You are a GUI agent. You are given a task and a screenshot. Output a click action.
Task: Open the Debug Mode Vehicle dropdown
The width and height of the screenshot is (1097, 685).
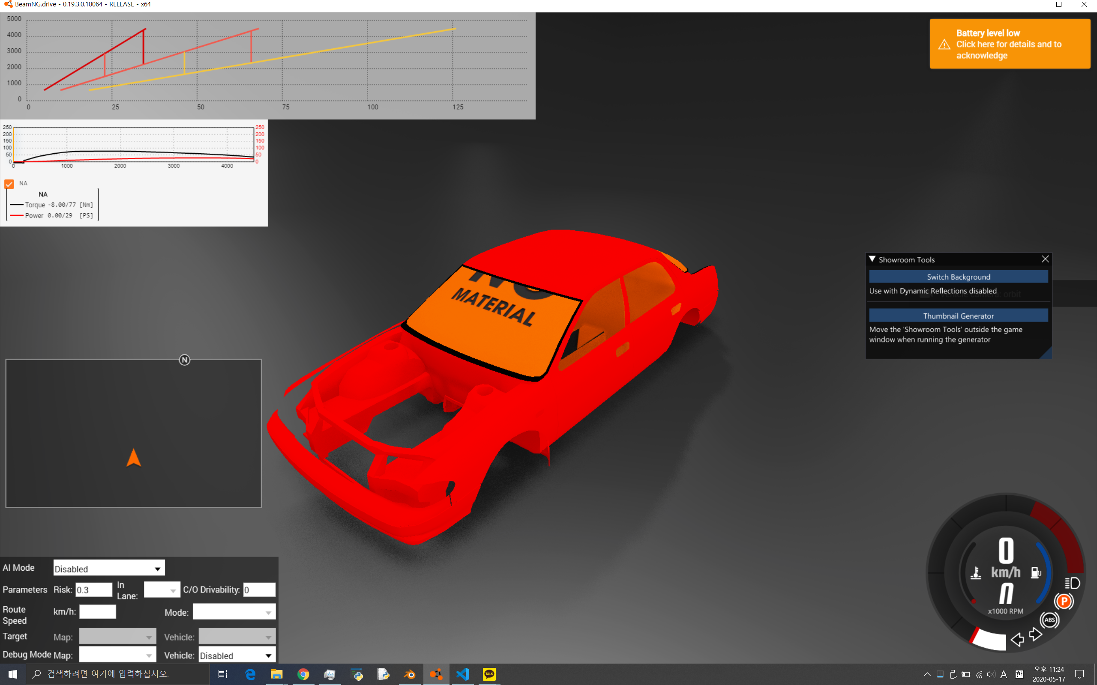[x=237, y=655]
